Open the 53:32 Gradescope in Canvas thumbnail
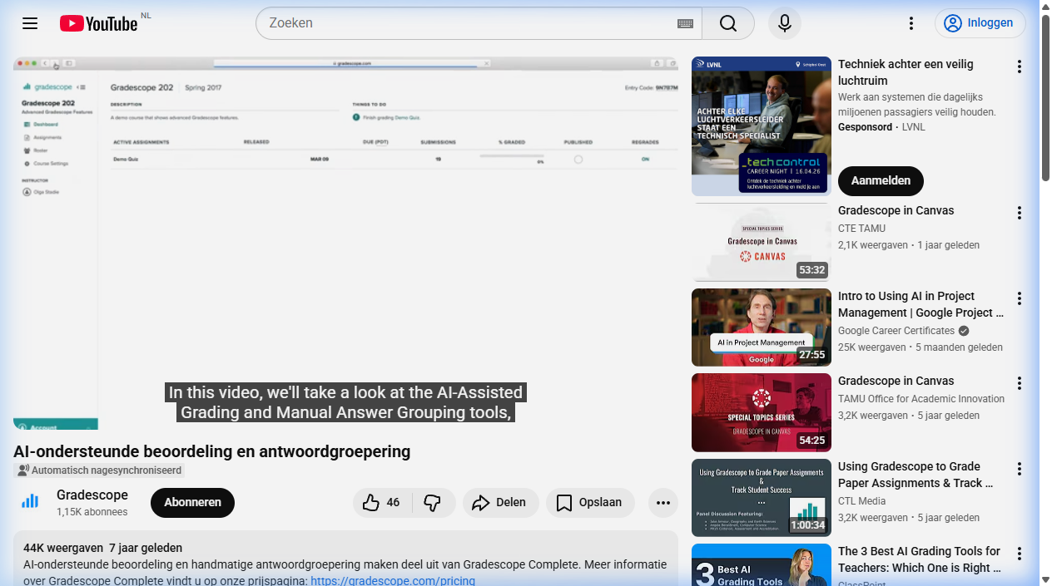 coord(761,243)
